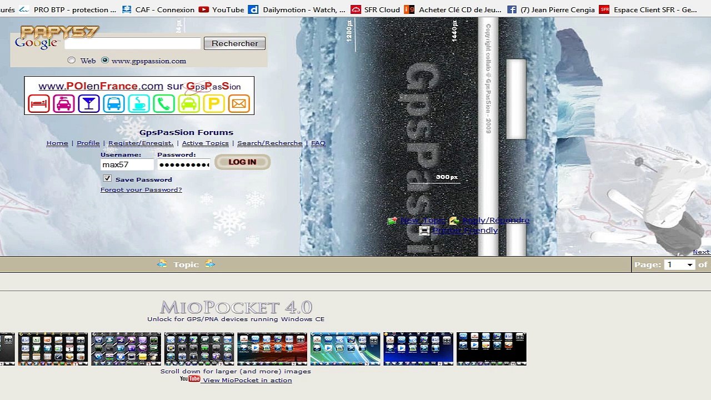
Task: Toggle the Save Password checkbox
Action: click(x=107, y=178)
